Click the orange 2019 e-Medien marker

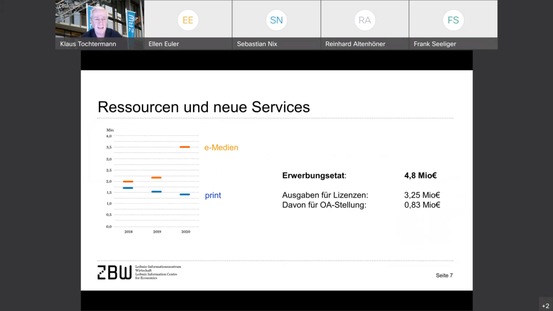click(x=156, y=178)
